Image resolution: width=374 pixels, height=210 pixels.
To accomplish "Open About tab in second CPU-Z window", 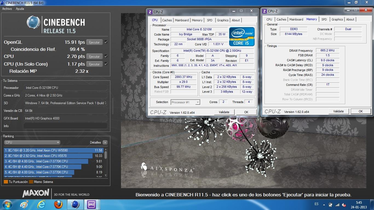I will point(350,19).
